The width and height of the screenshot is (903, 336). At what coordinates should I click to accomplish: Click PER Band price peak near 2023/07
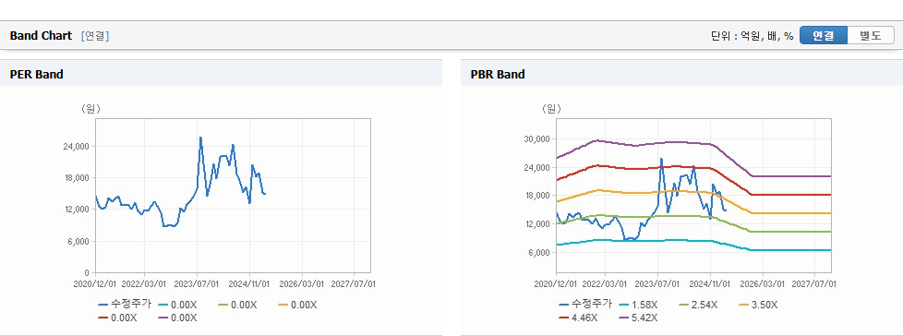coord(200,138)
